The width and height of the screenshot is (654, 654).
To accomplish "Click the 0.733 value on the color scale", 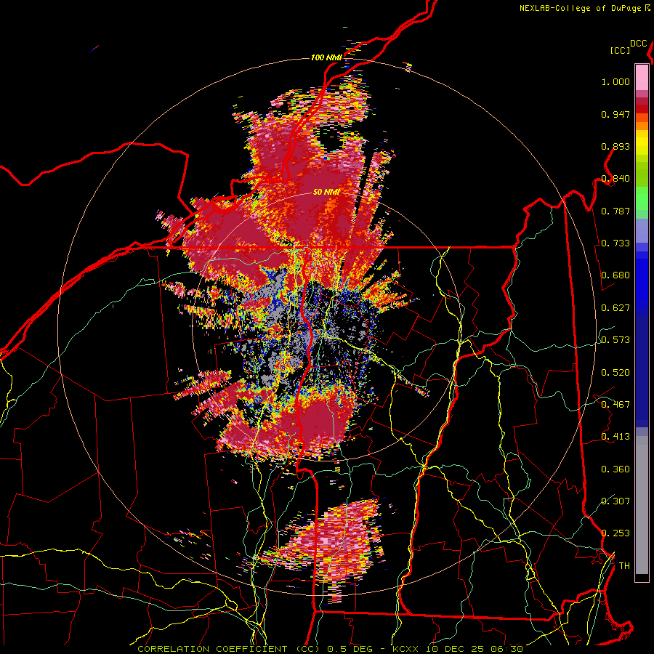I will (615, 243).
